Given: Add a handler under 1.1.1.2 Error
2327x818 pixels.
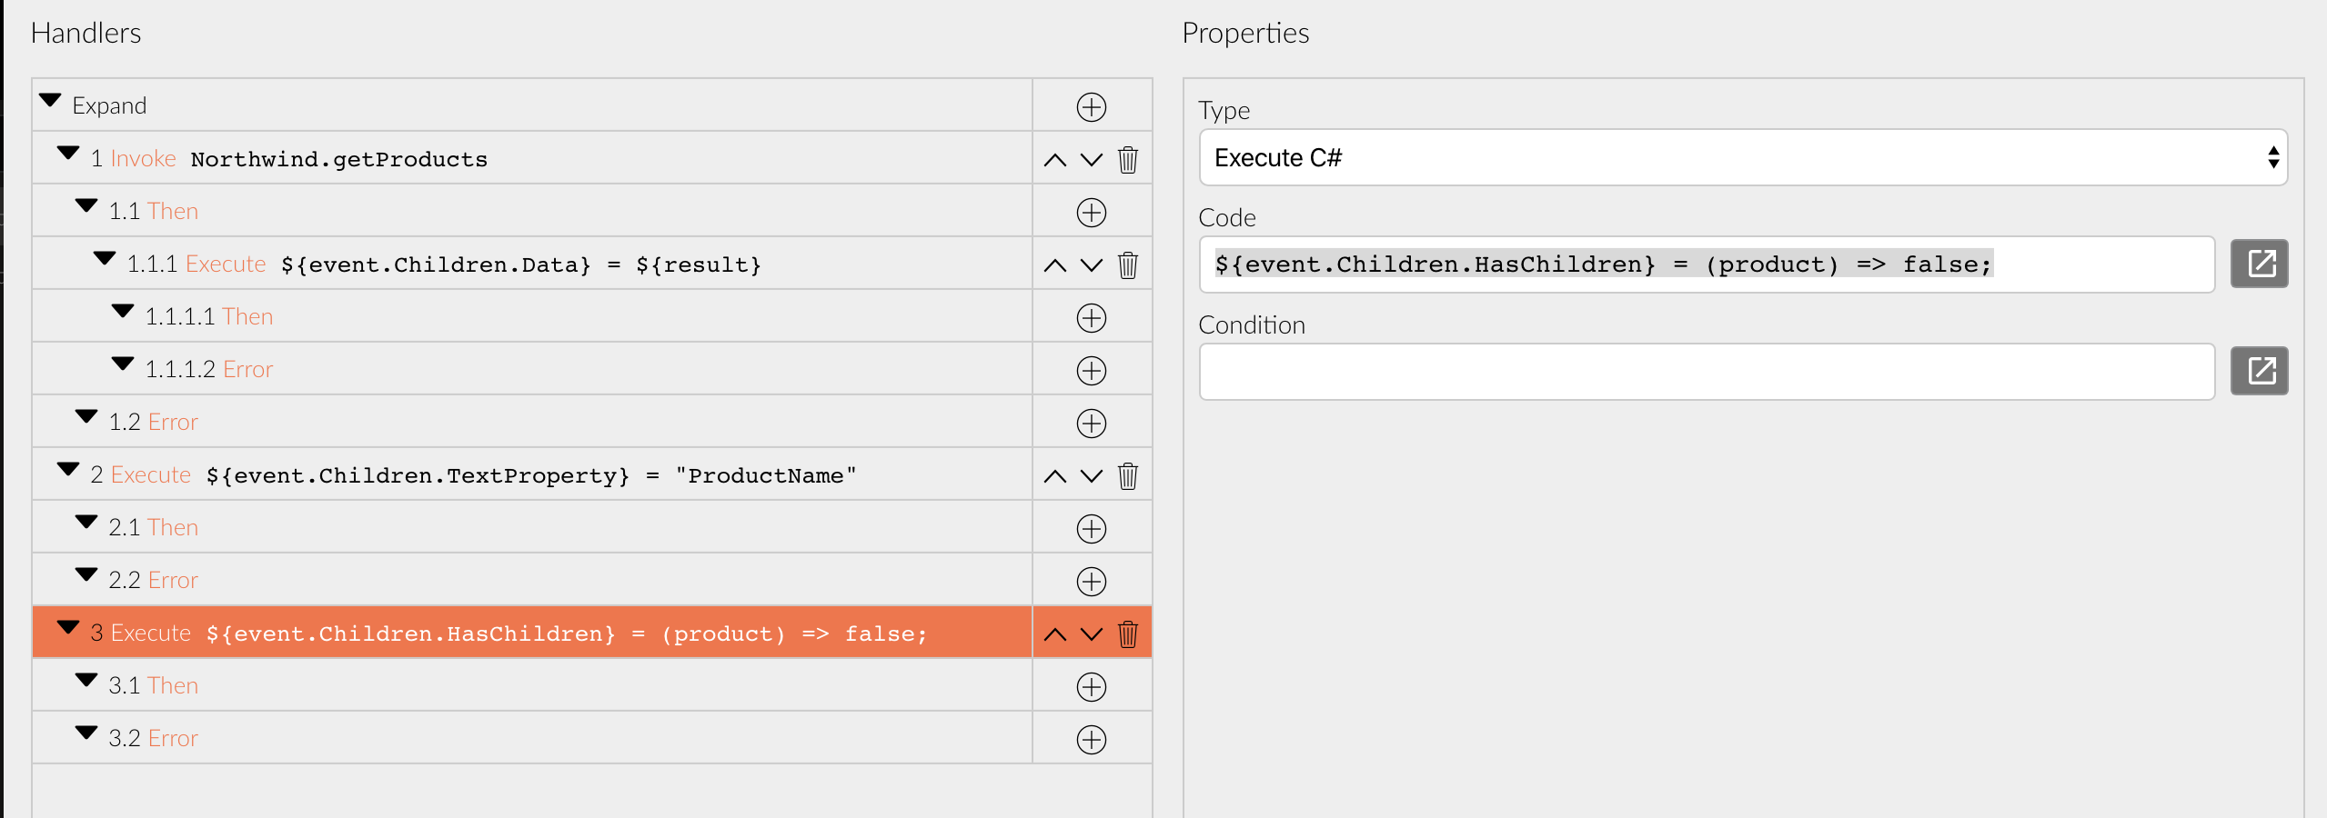Looking at the screenshot, I should tap(1091, 371).
